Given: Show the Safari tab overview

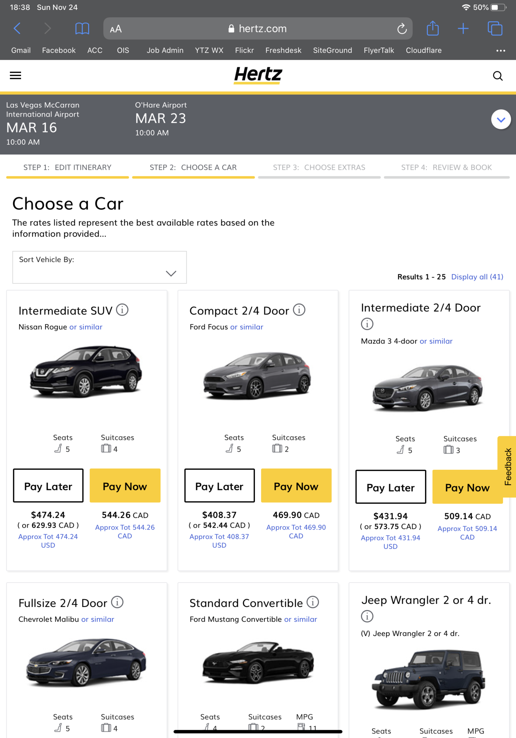Looking at the screenshot, I should pyautogui.click(x=495, y=28).
